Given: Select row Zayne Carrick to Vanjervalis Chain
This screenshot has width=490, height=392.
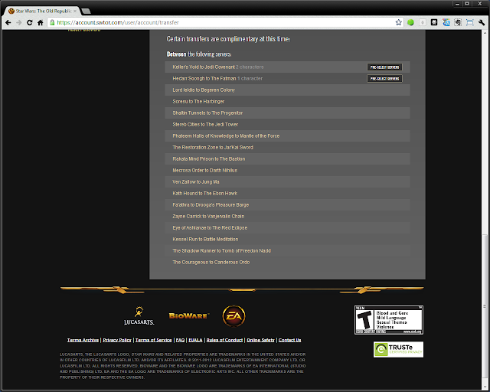Looking at the screenshot, I should (x=287, y=217).
